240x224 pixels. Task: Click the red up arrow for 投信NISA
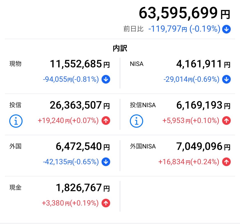click(x=226, y=121)
